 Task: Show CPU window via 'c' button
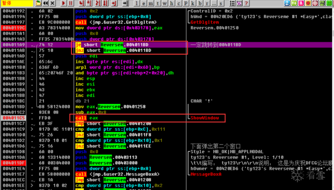pos(179,3)
